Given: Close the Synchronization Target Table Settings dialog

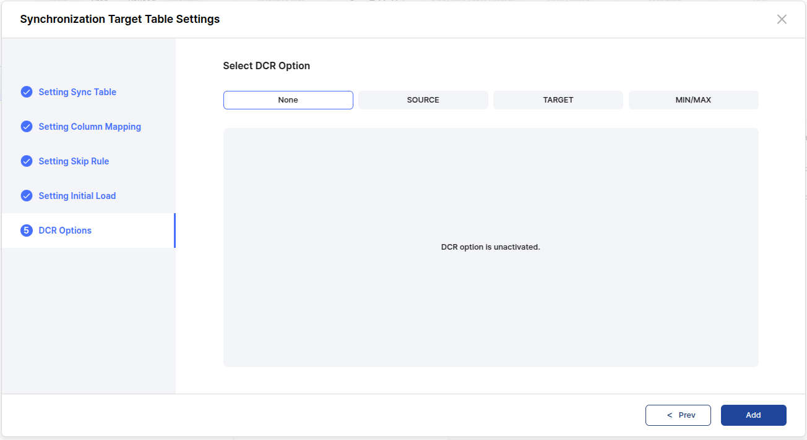Looking at the screenshot, I should coord(782,19).
